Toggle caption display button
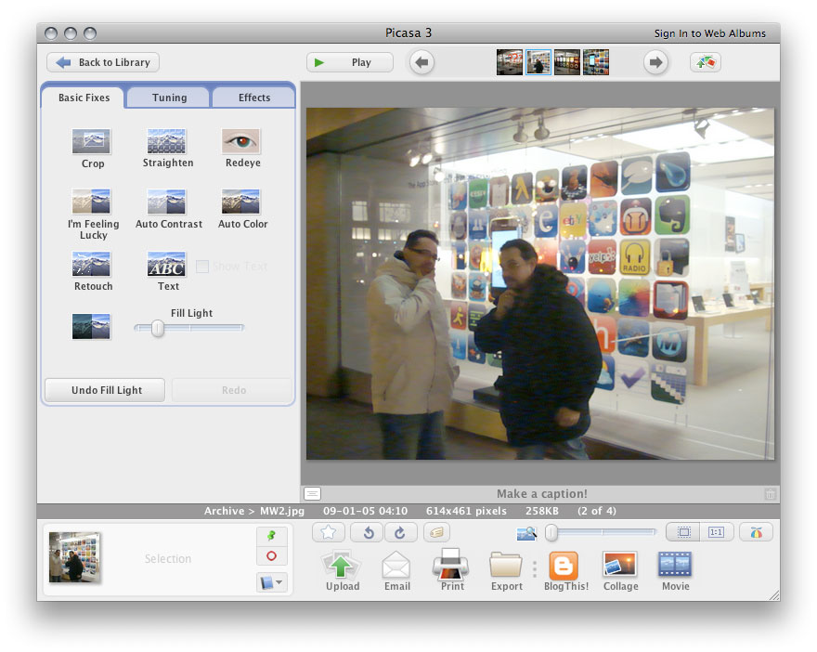This screenshot has width=817, height=652. click(312, 493)
